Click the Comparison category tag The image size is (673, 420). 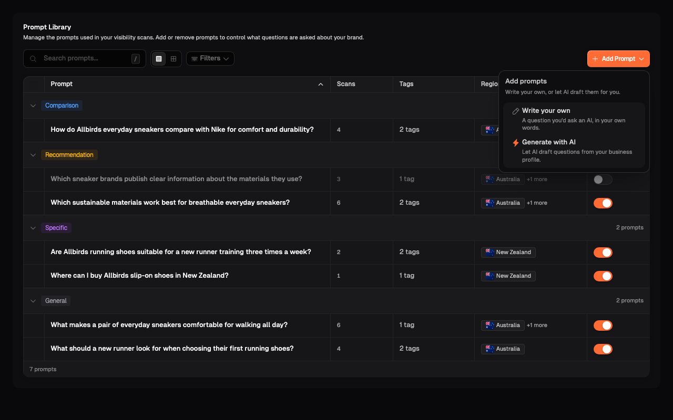62,106
